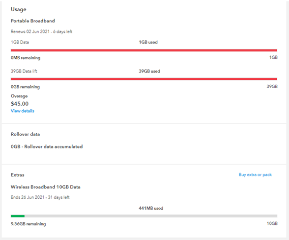Click the Wireless Broadband 10GB Data title
Screen dimensions: 289x240
coord(46,187)
